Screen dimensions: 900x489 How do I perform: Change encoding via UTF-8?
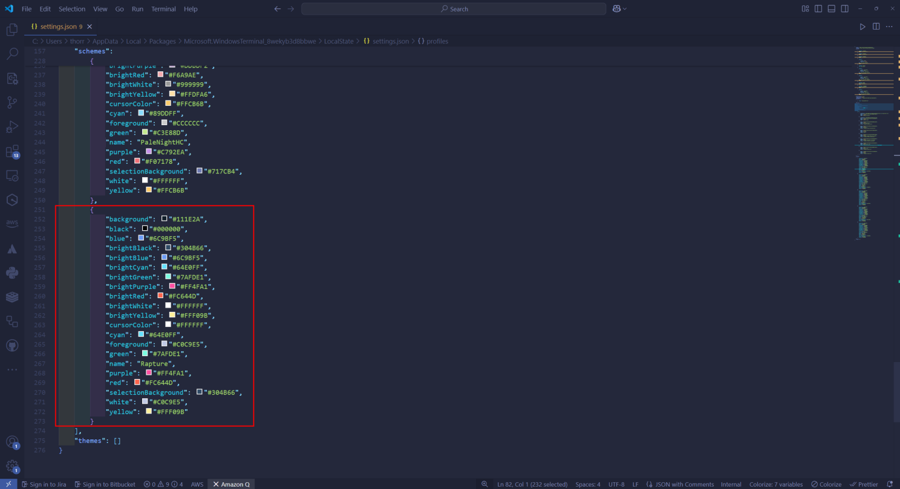(616, 484)
